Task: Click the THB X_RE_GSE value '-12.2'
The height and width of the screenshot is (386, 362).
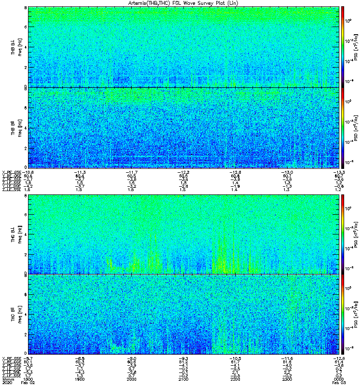Action: click(x=183, y=172)
